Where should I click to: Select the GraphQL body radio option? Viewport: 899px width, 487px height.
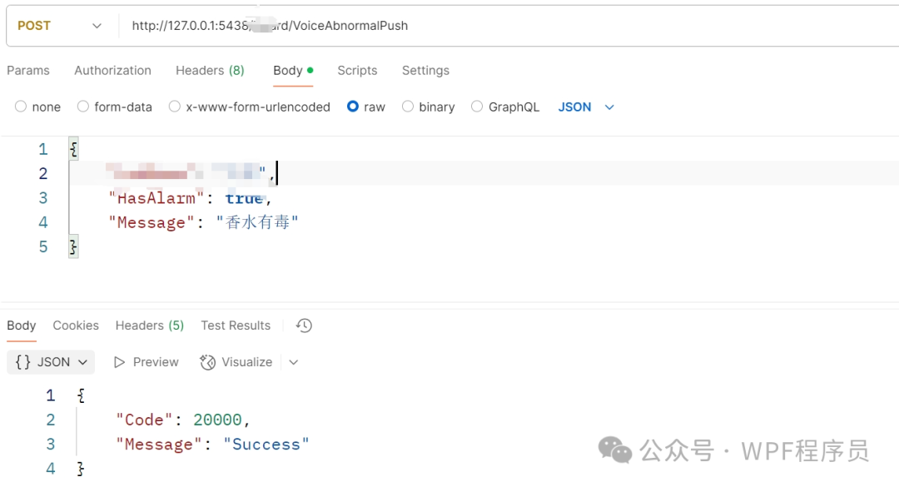477,107
